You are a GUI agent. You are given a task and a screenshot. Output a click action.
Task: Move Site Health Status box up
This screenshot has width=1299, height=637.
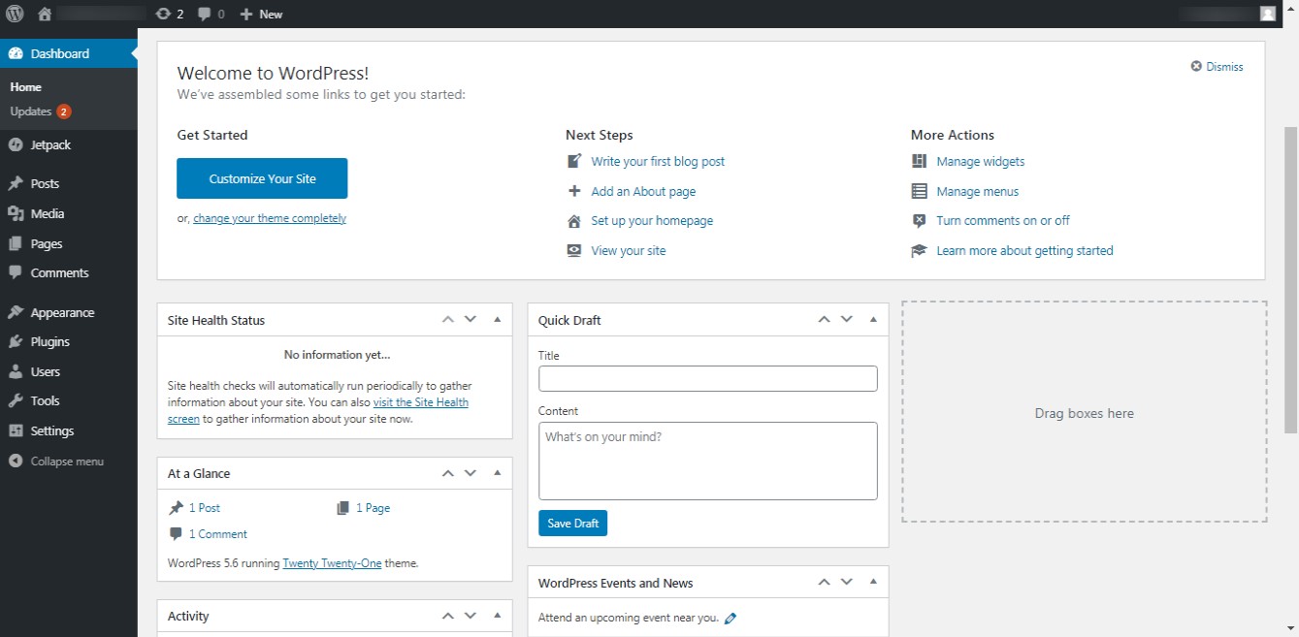pyautogui.click(x=448, y=319)
